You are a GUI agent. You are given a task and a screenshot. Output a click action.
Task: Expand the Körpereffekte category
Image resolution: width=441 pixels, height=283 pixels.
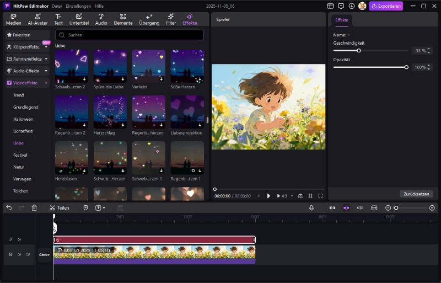point(28,47)
